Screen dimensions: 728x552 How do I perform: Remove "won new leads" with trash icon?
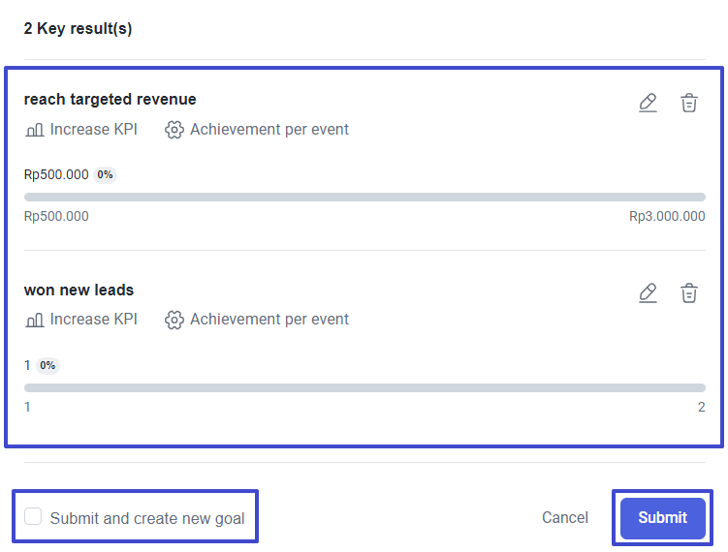tap(688, 292)
